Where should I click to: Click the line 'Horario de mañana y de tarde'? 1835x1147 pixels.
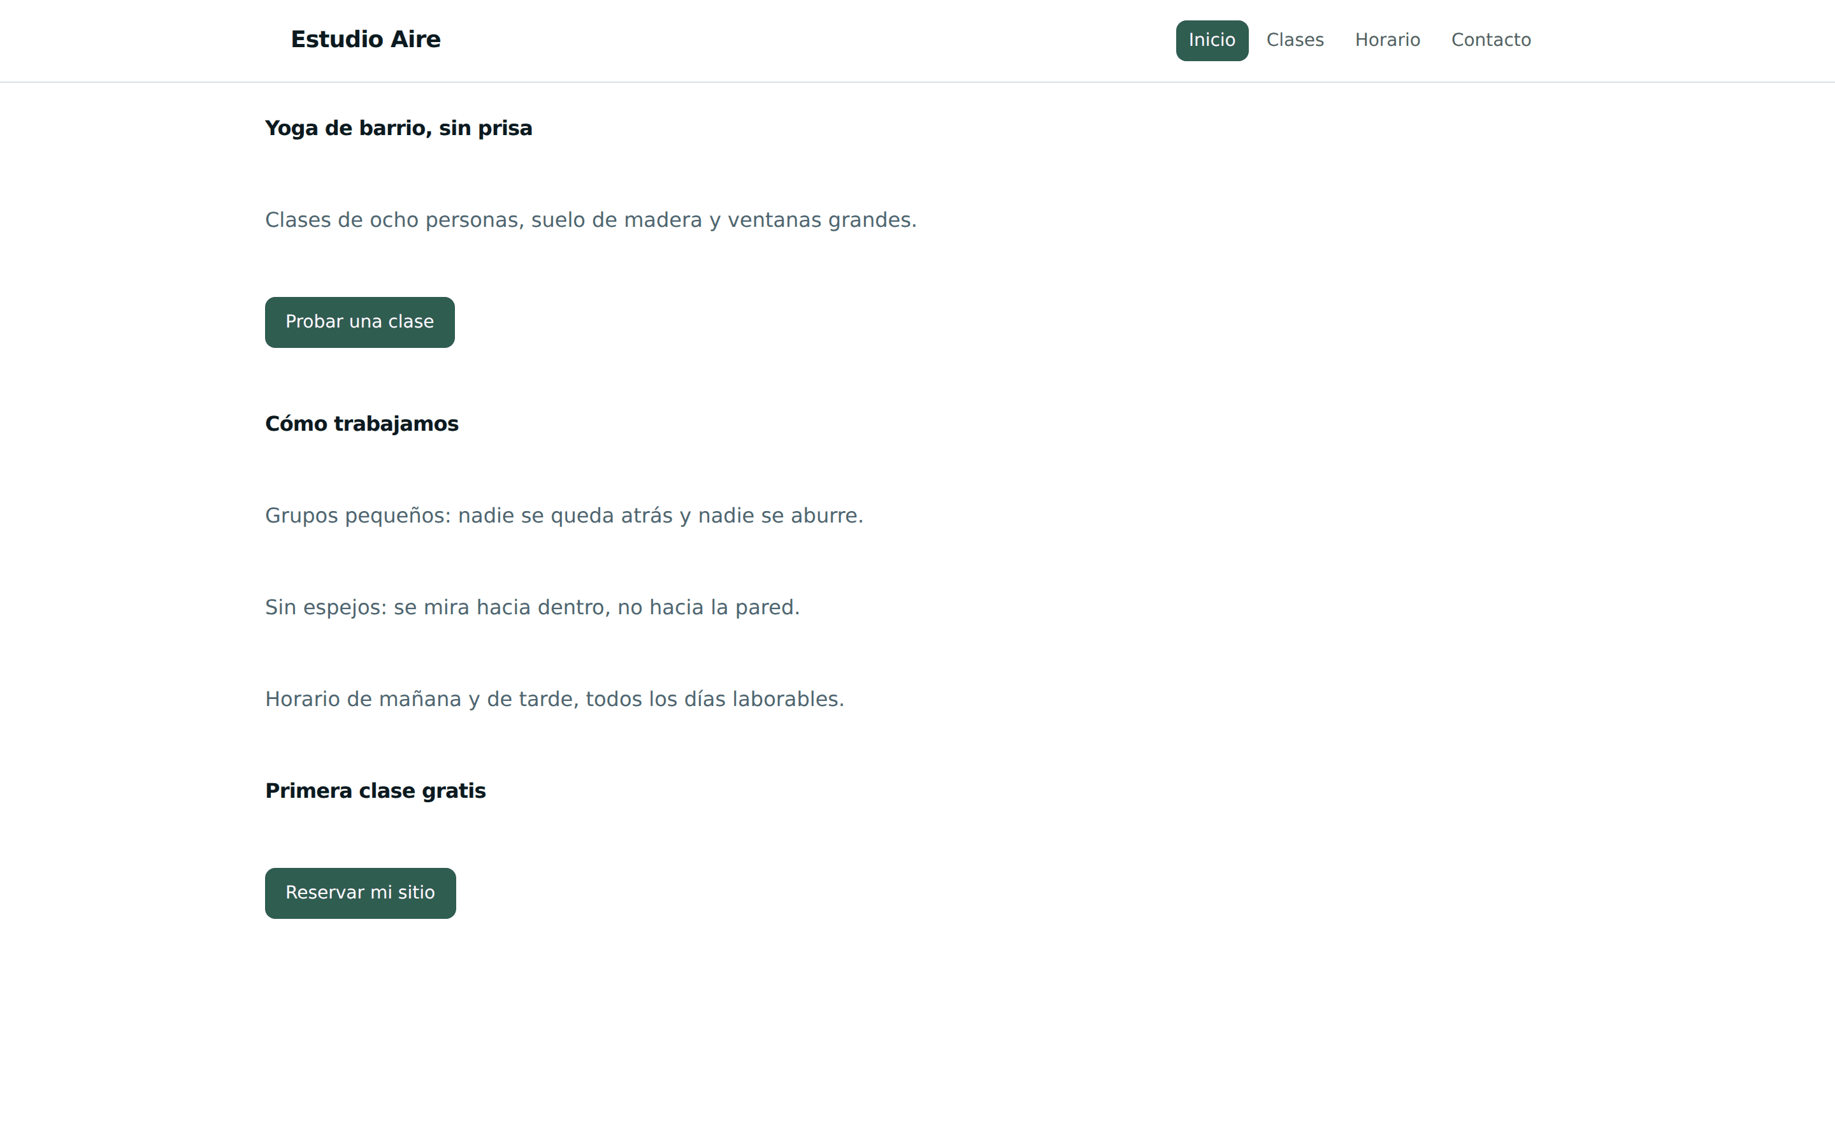(x=554, y=700)
